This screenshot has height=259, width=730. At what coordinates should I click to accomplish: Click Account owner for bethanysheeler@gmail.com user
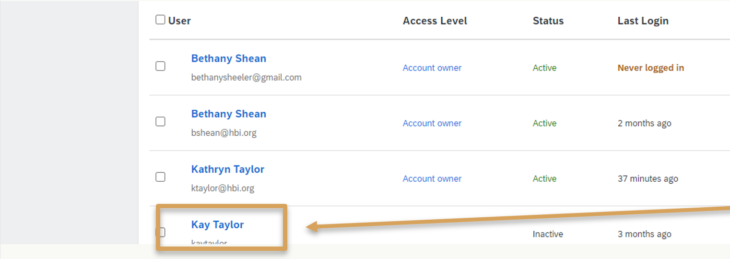432,68
